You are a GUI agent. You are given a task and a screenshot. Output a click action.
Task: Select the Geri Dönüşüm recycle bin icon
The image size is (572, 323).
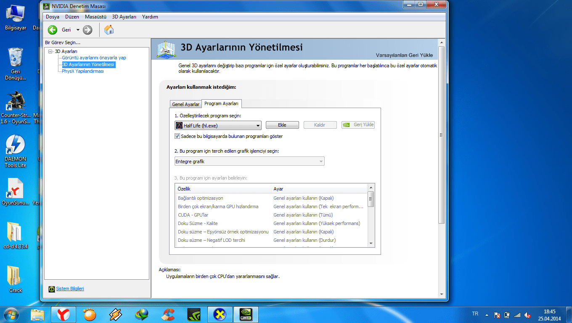[x=16, y=64]
